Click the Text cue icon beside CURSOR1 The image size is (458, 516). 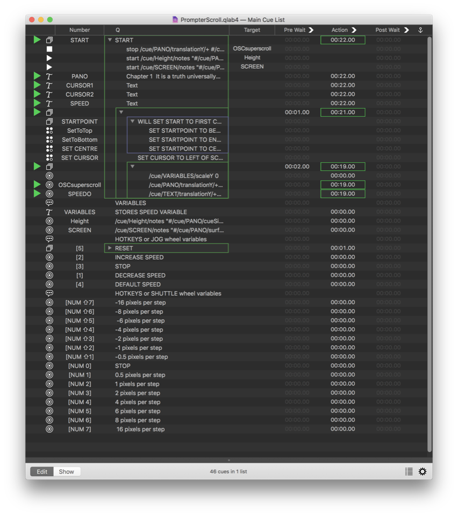tap(49, 85)
